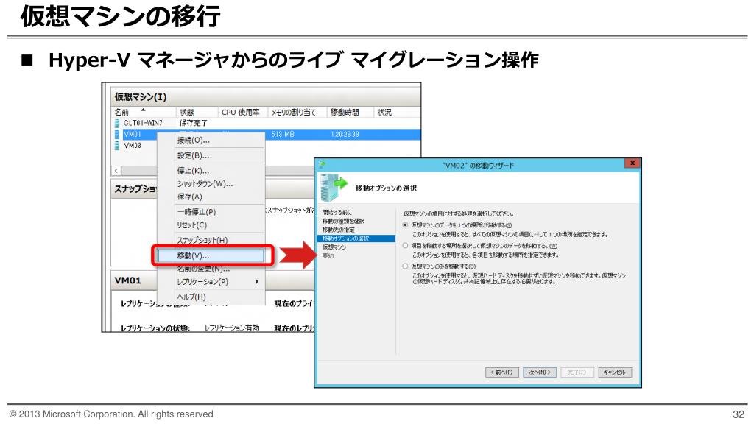Click the VM list horizontal scrollbar left arrow
The height and width of the screenshot is (424, 754).
[x=116, y=171]
